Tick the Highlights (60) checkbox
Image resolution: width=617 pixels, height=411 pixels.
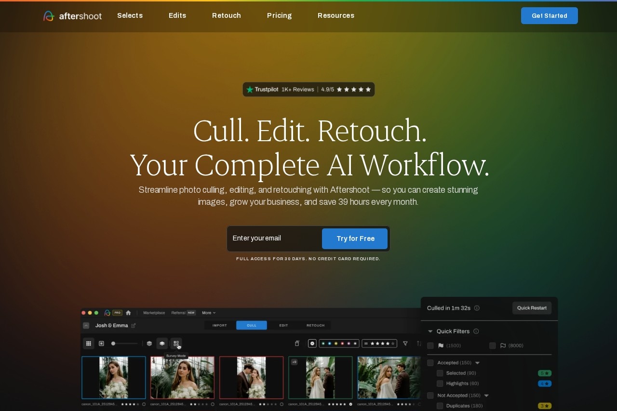[x=440, y=384]
